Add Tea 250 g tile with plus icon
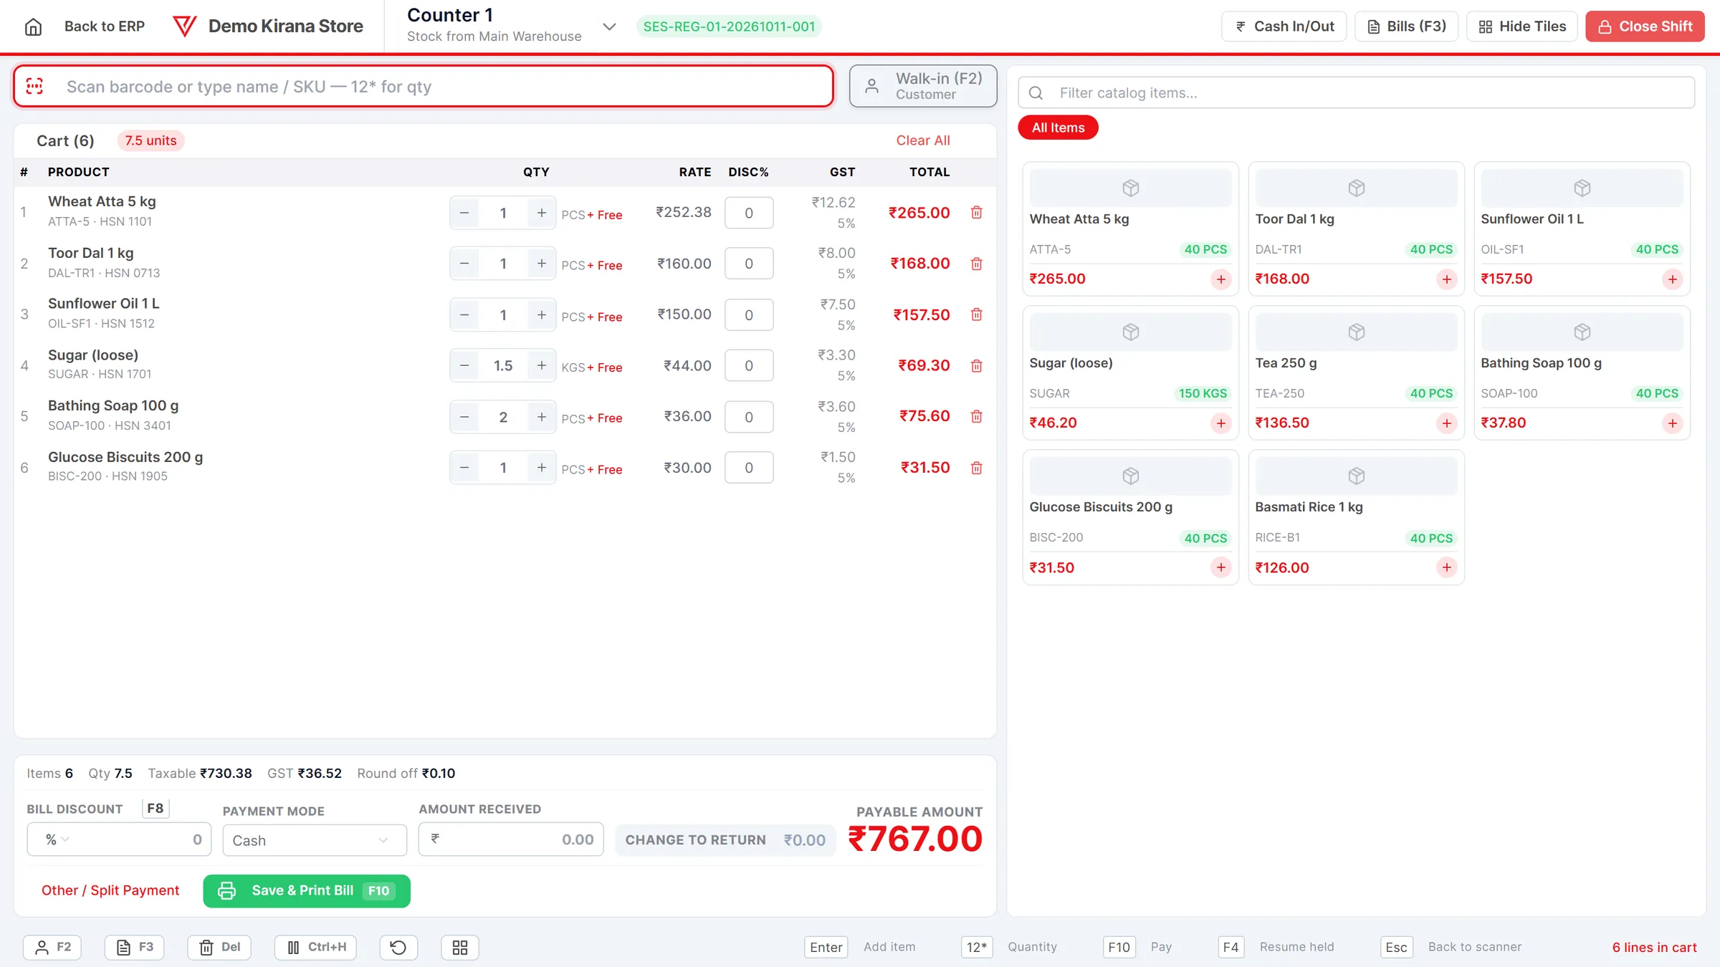The width and height of the screenshot is (1720, 967). point(1446,423)
